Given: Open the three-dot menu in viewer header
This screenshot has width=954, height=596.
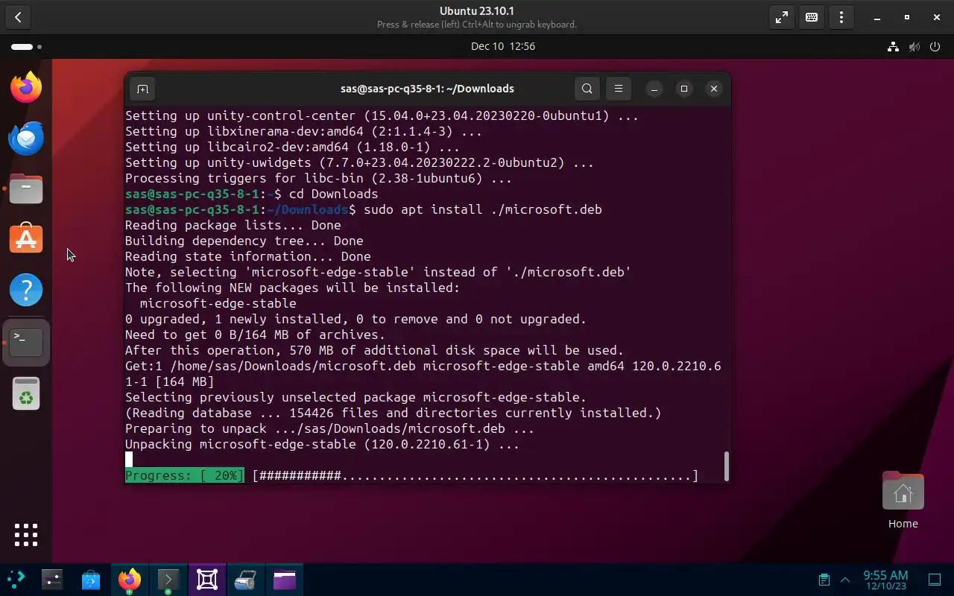Looking at the screenshot, I should (x=841, y=17).
